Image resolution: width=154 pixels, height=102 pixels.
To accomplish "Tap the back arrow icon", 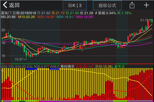I will [x=5, y=5].
